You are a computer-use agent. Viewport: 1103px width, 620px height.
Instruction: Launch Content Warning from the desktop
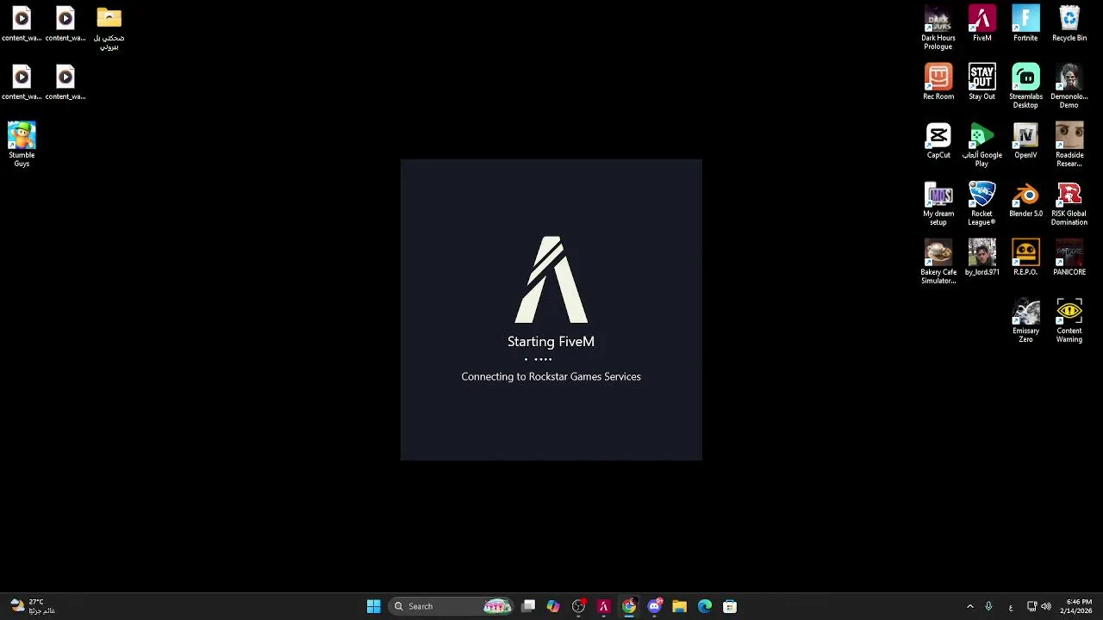[1069, 320]
